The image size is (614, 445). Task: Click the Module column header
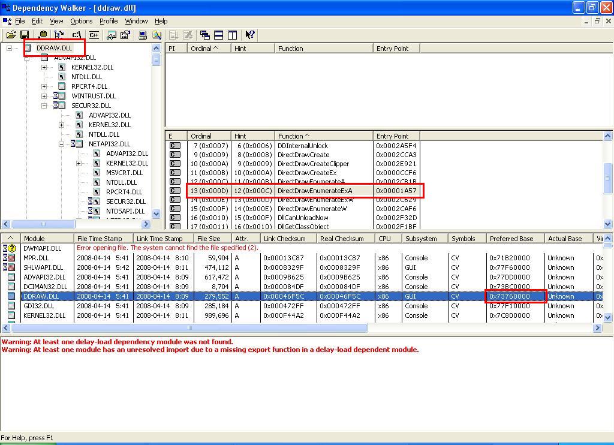tap(47, 239)
